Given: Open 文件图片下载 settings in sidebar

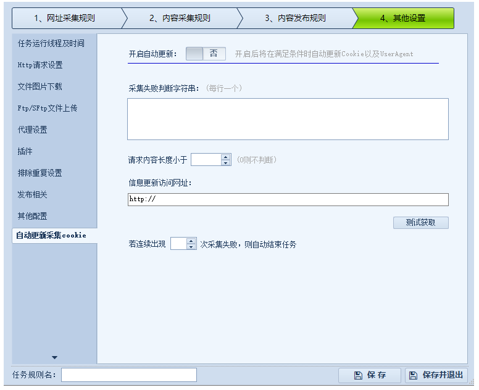Looking at the screenshot, I should 40,86.
